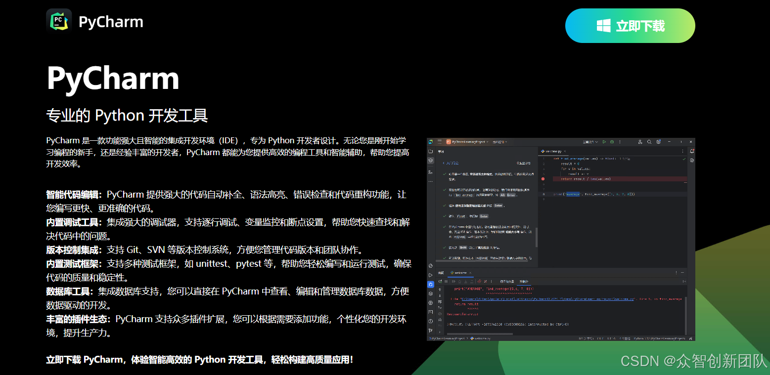The image size is (770, 375).
Task: Click the Run (play) icon in the toolbar
Action: (605, 142)
